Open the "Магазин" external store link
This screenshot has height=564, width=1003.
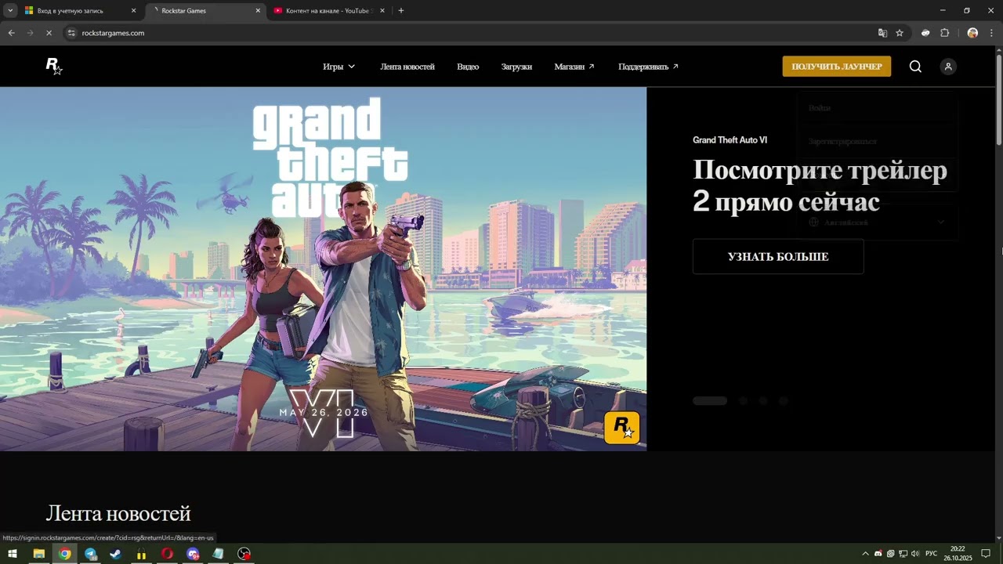coord(574,67)
